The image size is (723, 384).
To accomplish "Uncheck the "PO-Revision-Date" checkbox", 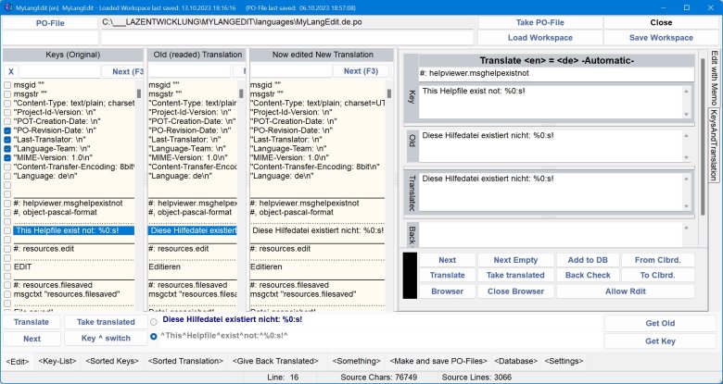I will (7, 131).
